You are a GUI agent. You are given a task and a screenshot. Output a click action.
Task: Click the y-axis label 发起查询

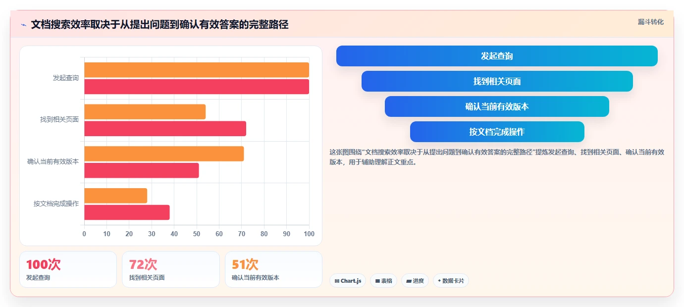(x=66, y=78)
